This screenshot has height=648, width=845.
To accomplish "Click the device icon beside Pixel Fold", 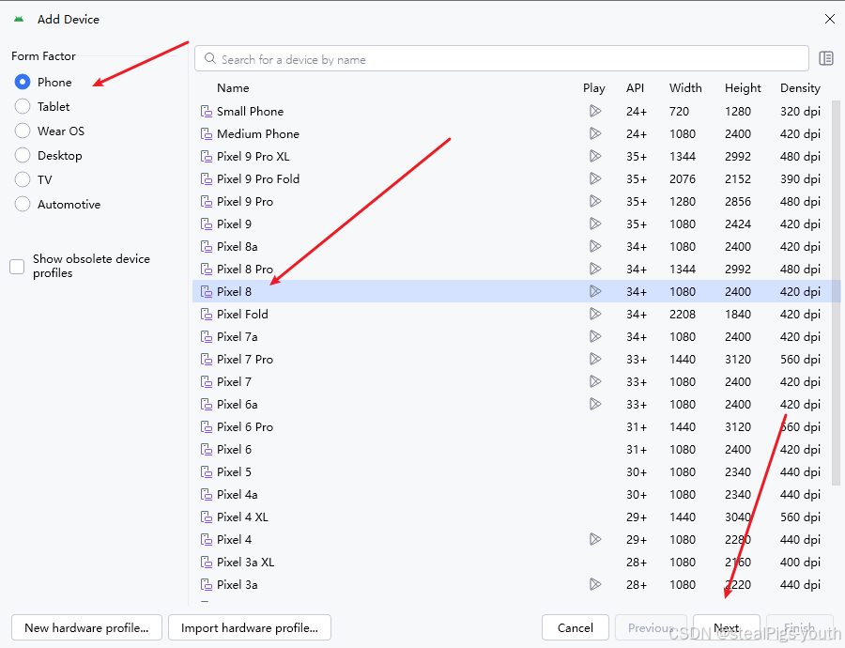I will (207, 315).
